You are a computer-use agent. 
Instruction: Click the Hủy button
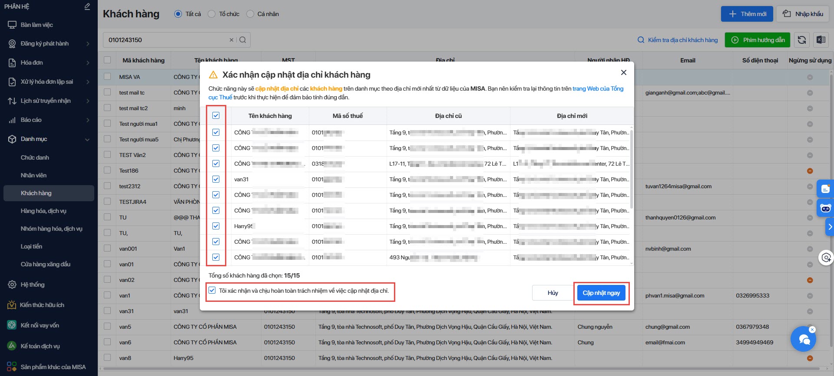[553, 293]
